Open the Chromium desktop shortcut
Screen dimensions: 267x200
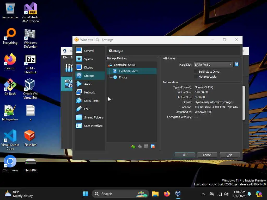pyautogui.click(x=10, y=164)
